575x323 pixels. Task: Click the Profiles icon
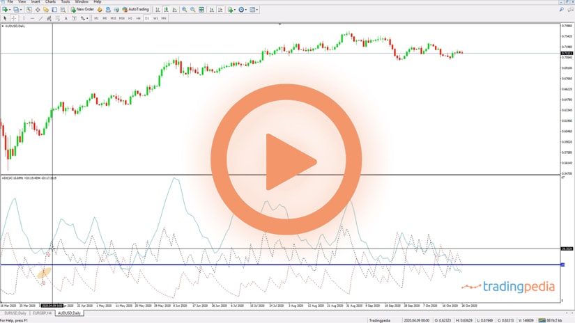tap(16, 10)
